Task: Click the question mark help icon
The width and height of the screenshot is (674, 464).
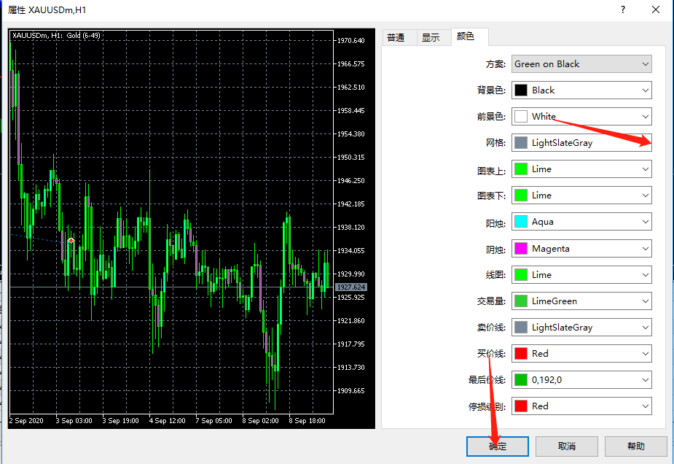Action: point(623,9)
